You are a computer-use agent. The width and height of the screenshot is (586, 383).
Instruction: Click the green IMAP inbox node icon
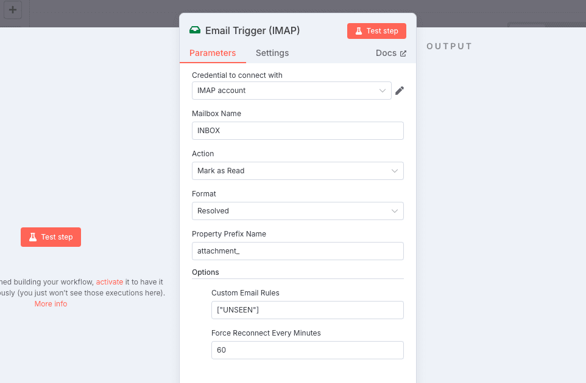[x=195, y=30]
